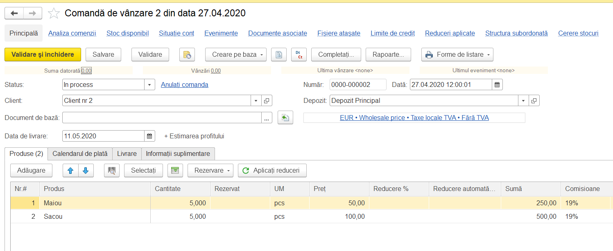Open the calendar for Data de livrare
The width and height of the screenshot is (613, 251).
[150, 136]
